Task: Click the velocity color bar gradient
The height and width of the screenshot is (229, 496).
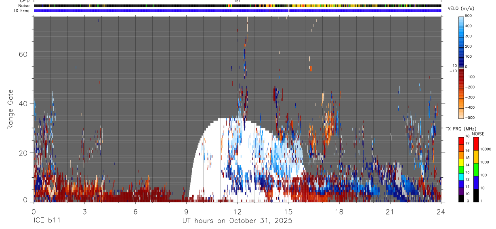Action: coord(462,67)
